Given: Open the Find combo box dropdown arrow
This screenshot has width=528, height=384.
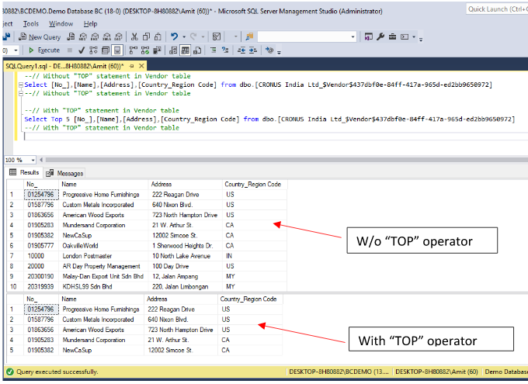Looking at the screenshot, I should pos(353,36).
